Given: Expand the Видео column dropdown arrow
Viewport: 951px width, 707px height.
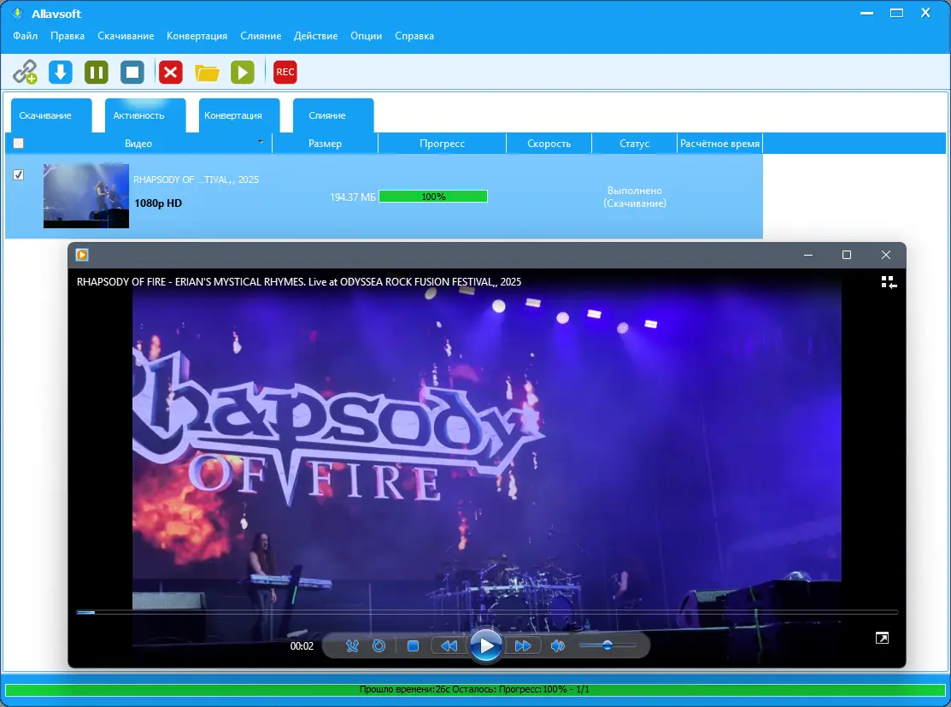Looking at the screenshot, I should [261, 142].
